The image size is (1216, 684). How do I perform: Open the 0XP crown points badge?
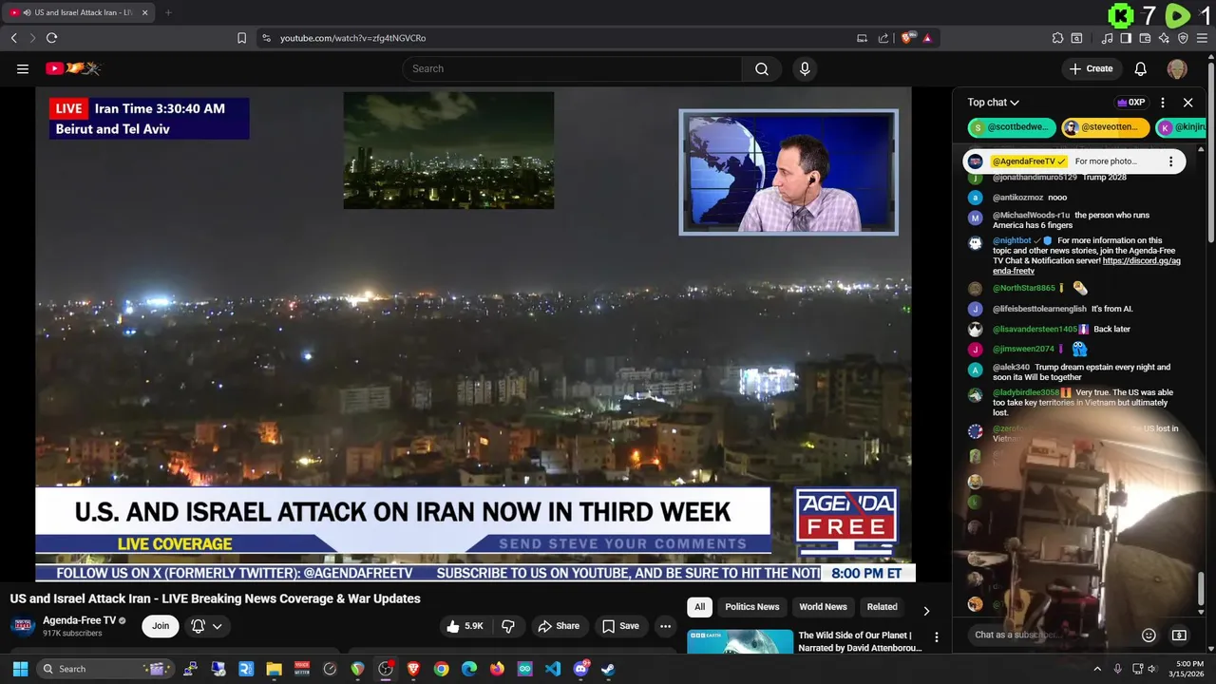[x=1130, y=103]
